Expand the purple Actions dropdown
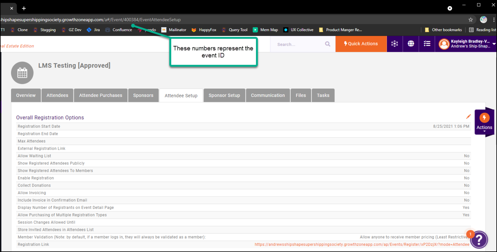497x252 pixels. pos(484,122)
